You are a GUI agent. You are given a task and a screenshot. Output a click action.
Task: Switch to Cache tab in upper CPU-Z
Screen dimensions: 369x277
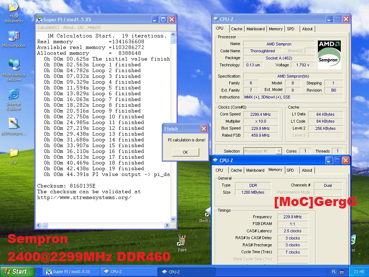[x=236, y=29]
